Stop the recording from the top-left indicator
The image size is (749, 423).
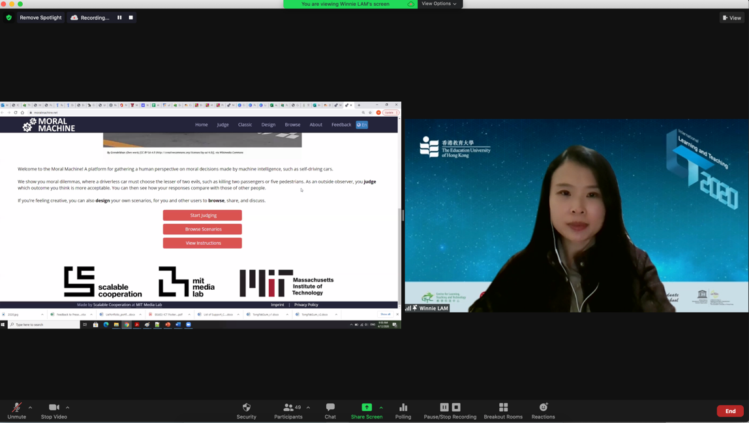[131, 18]
